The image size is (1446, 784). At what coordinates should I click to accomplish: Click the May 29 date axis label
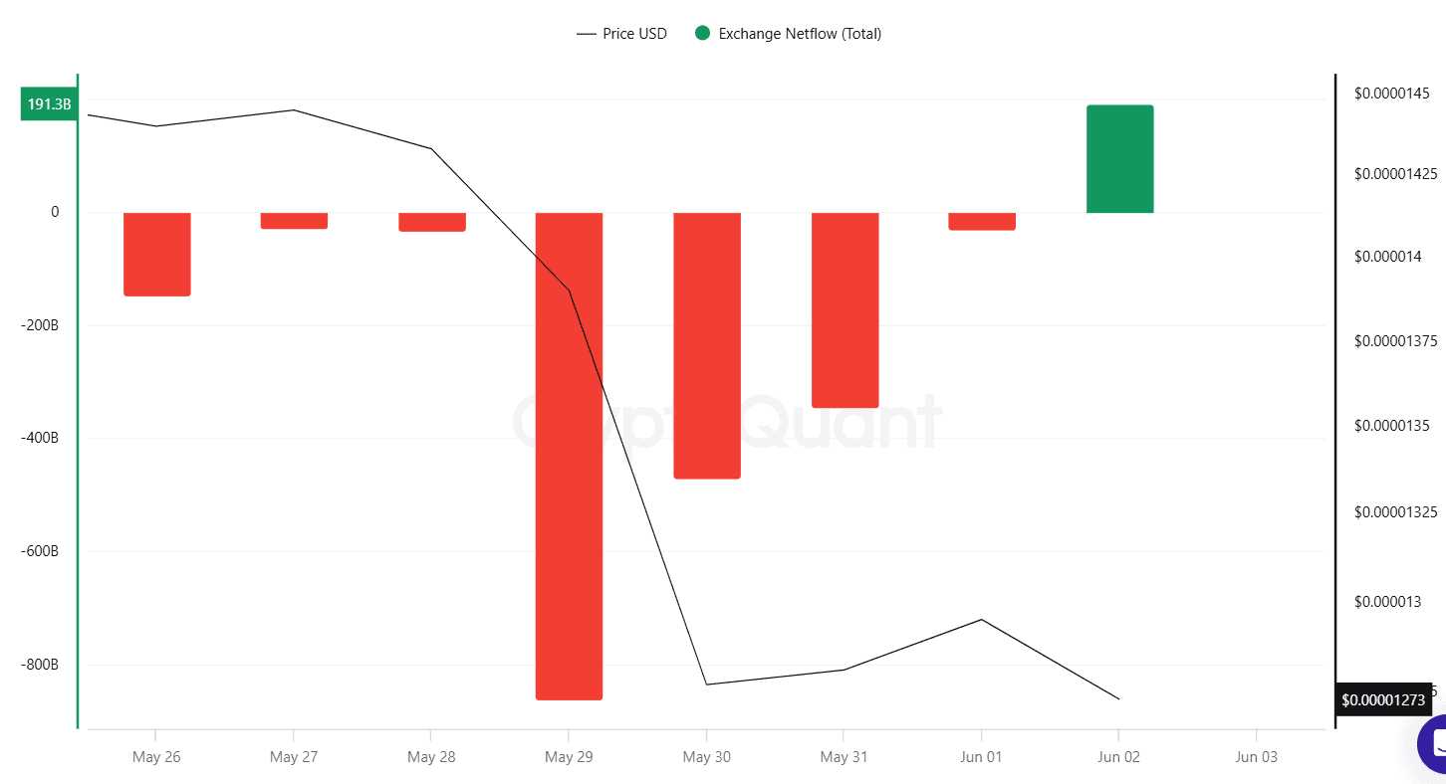569,757
